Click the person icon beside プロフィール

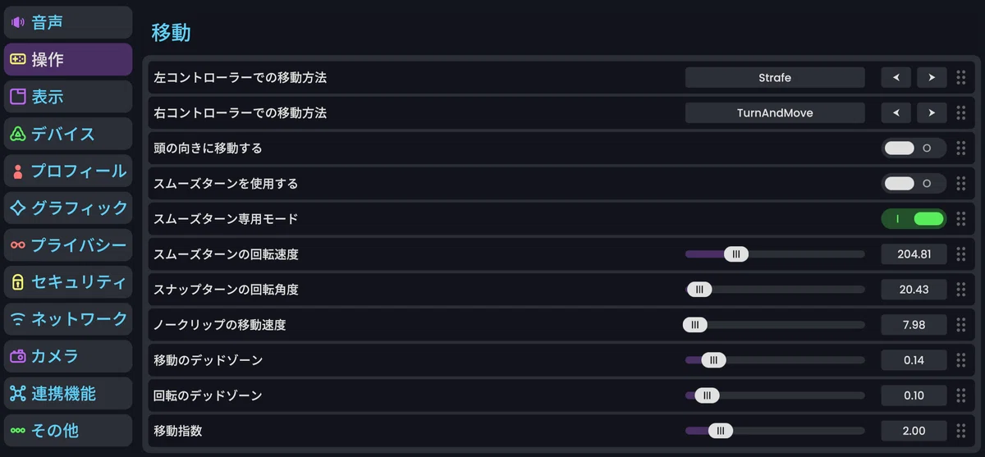pos(17,171)
